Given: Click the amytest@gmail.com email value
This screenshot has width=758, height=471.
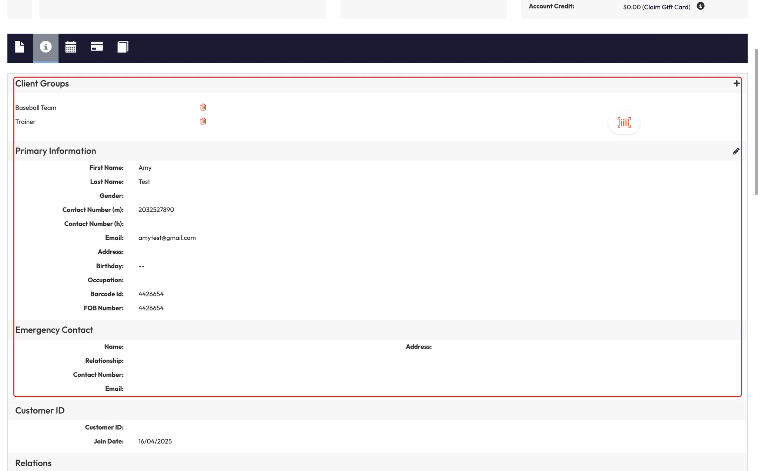Looking at the screenshot, I should [167, 238].
